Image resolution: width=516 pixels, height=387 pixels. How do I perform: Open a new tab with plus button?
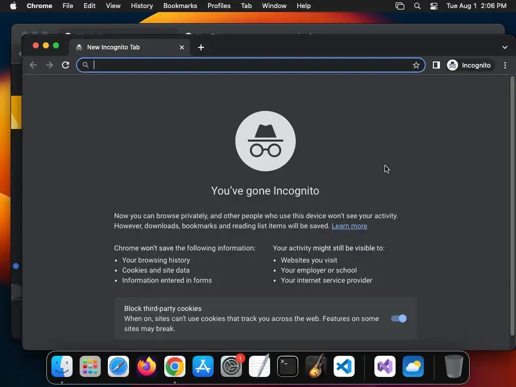(x=201, y=47)
